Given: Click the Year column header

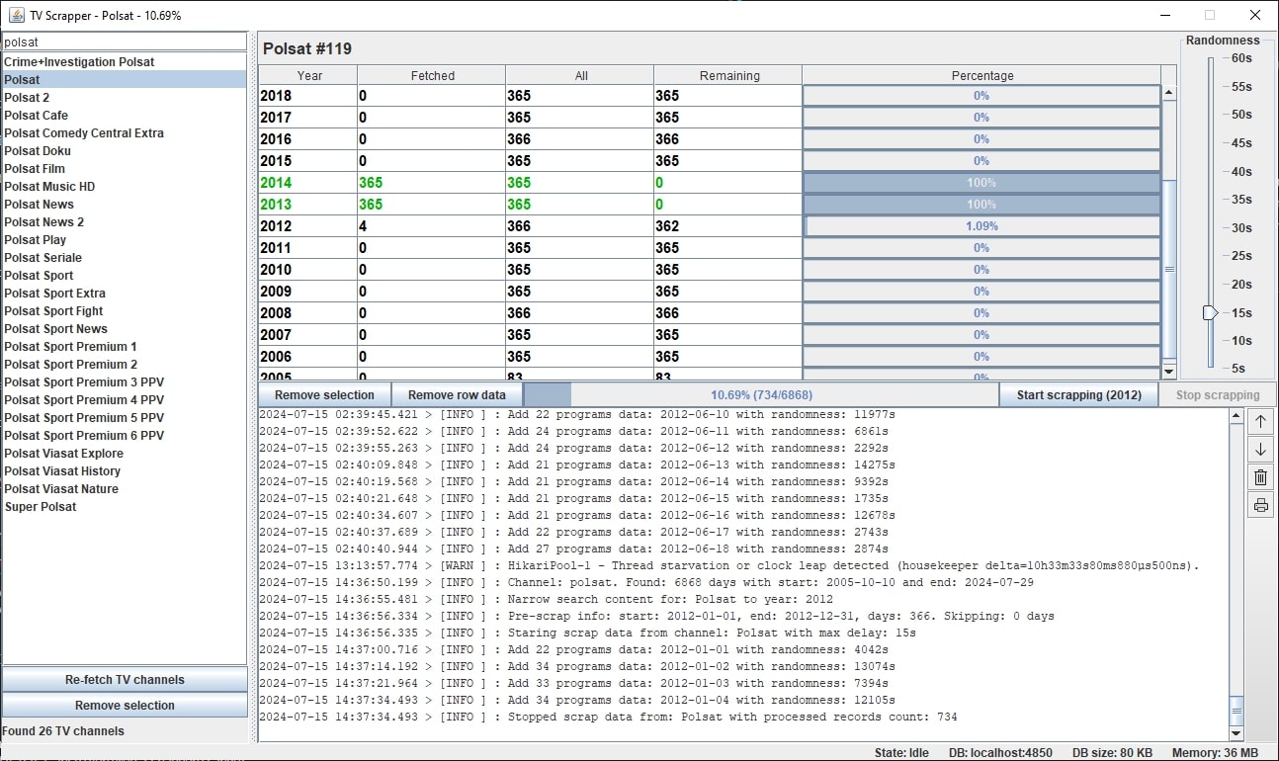Looking at the screenshot, I should [308, 75].
